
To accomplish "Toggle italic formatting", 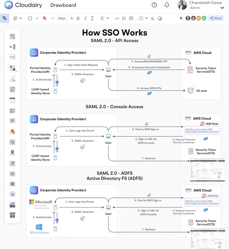I will tap(85, 18).
